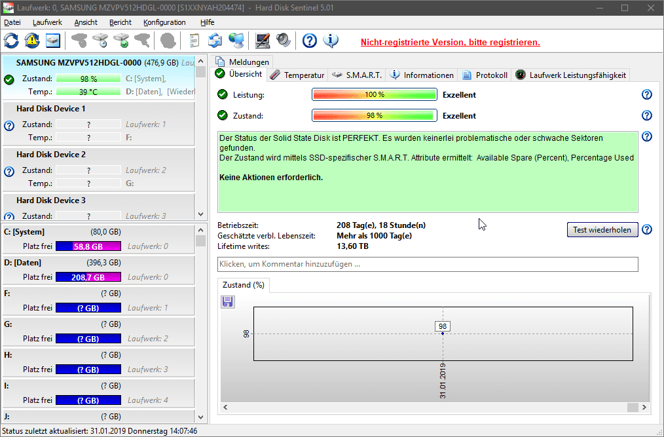Select the SAMSUNG MZVPV512HDGL-0000 disk entry
Image resolution: width=664 pixels, height=437 pixels.
pos(98,77)
